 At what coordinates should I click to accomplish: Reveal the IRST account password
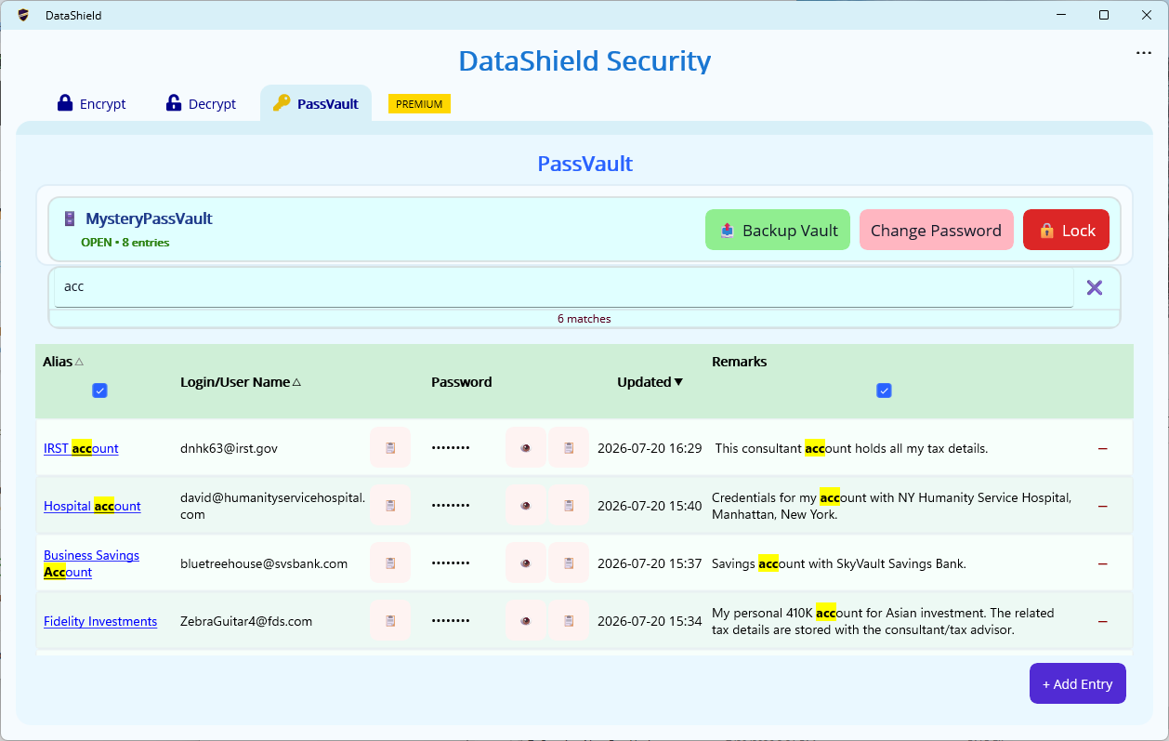coord(526,448)
